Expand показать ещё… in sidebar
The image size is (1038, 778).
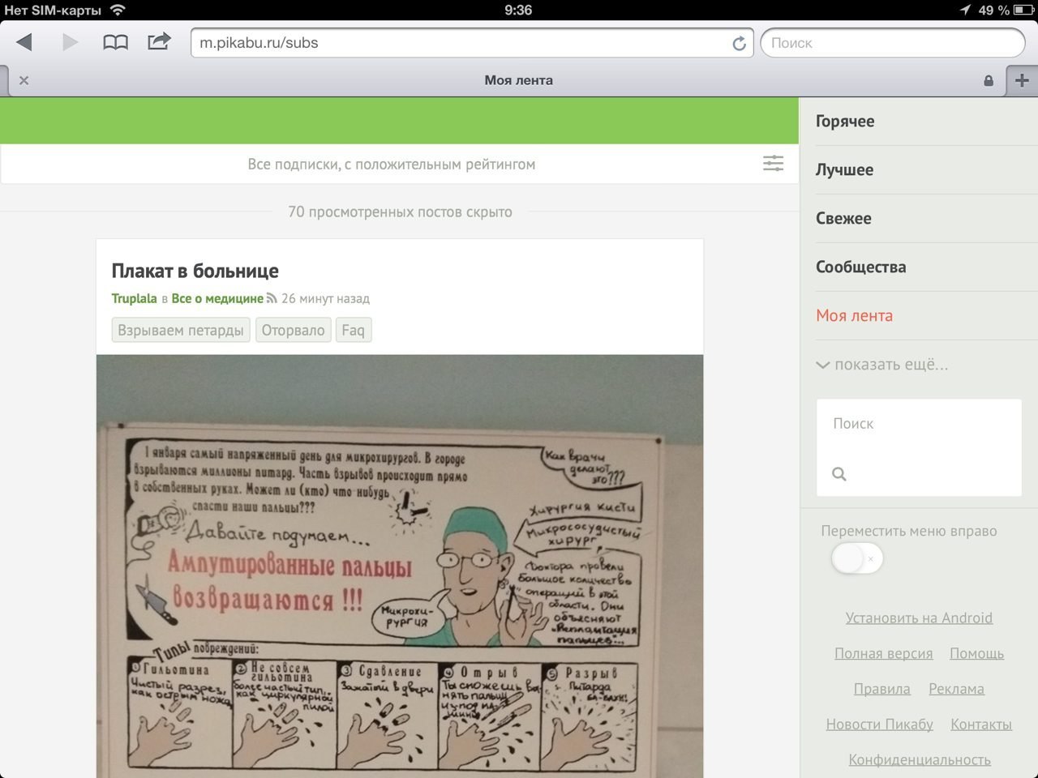[x=881, y=365]
